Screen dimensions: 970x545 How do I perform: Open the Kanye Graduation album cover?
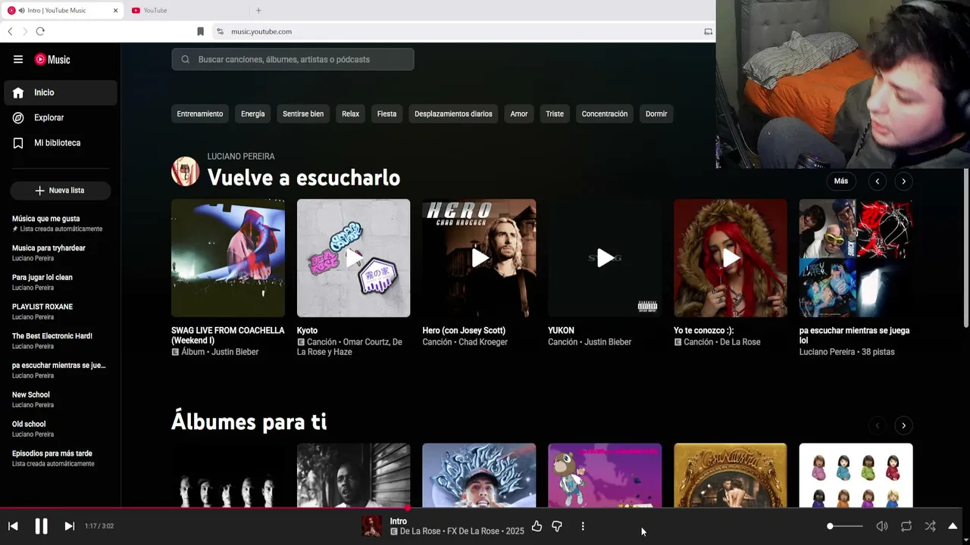[605, 475]
